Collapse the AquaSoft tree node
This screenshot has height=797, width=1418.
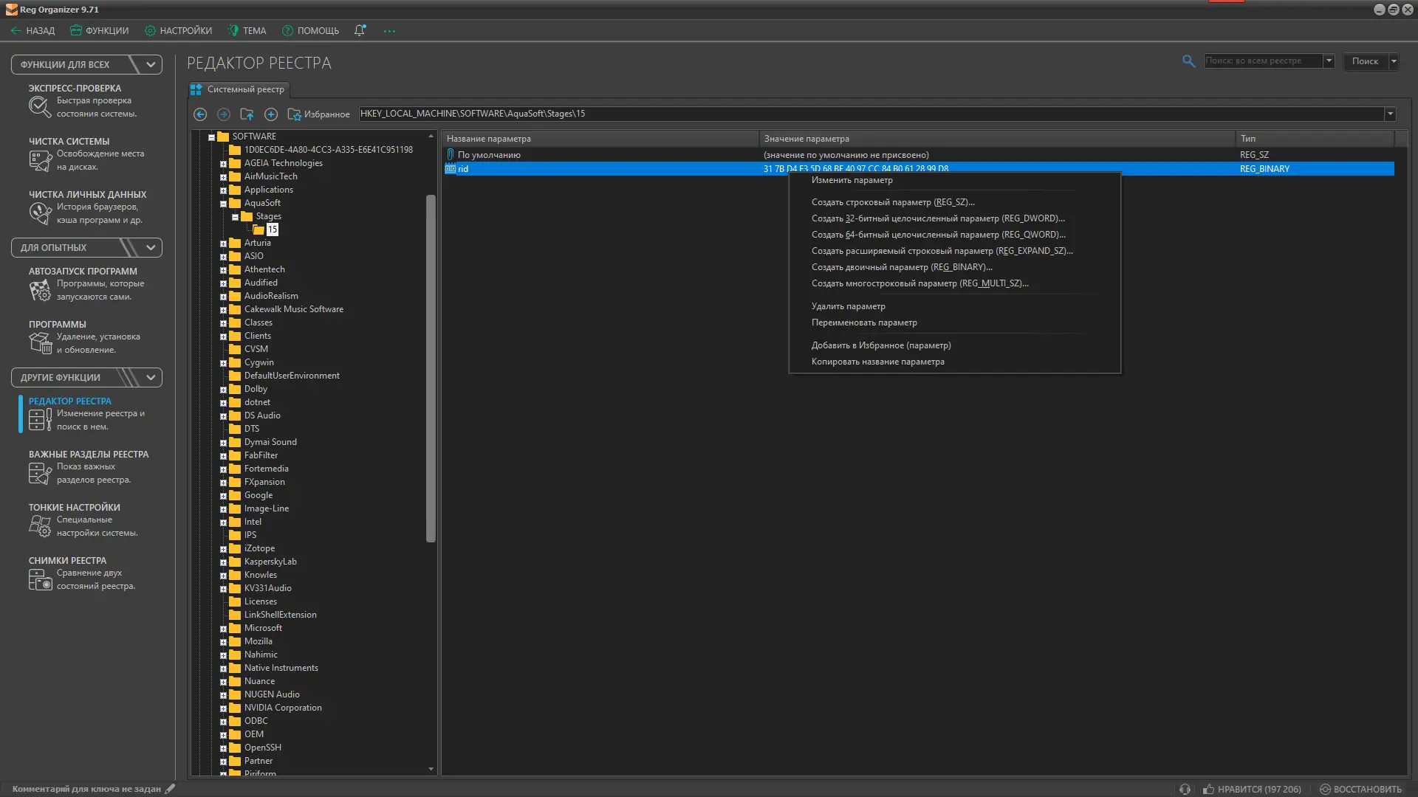coord(223,204)
